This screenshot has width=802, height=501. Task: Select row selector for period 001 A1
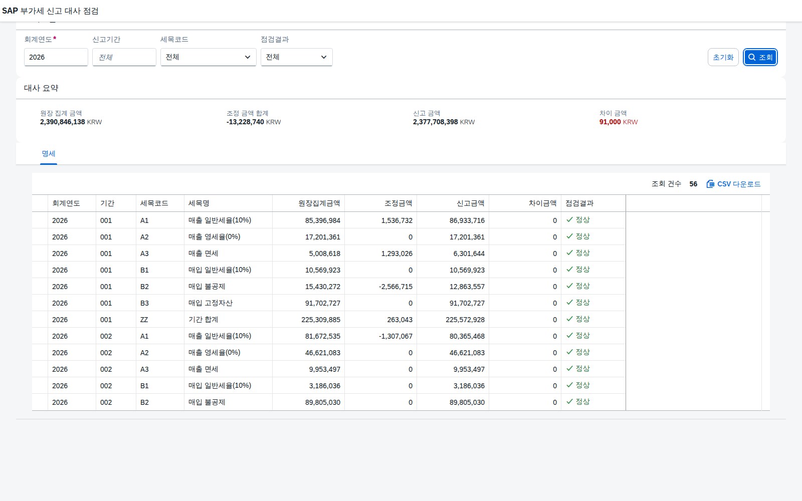click(40, 220)
